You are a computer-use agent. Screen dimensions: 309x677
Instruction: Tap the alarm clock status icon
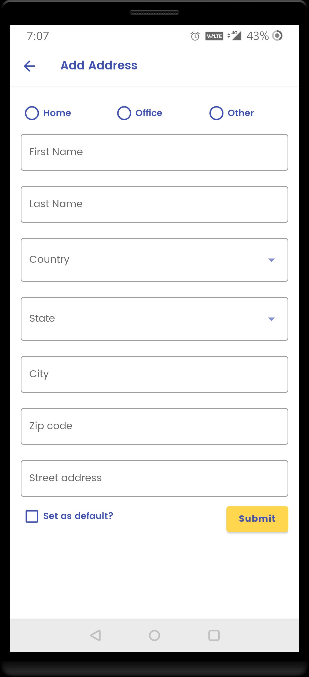[195, 36]
